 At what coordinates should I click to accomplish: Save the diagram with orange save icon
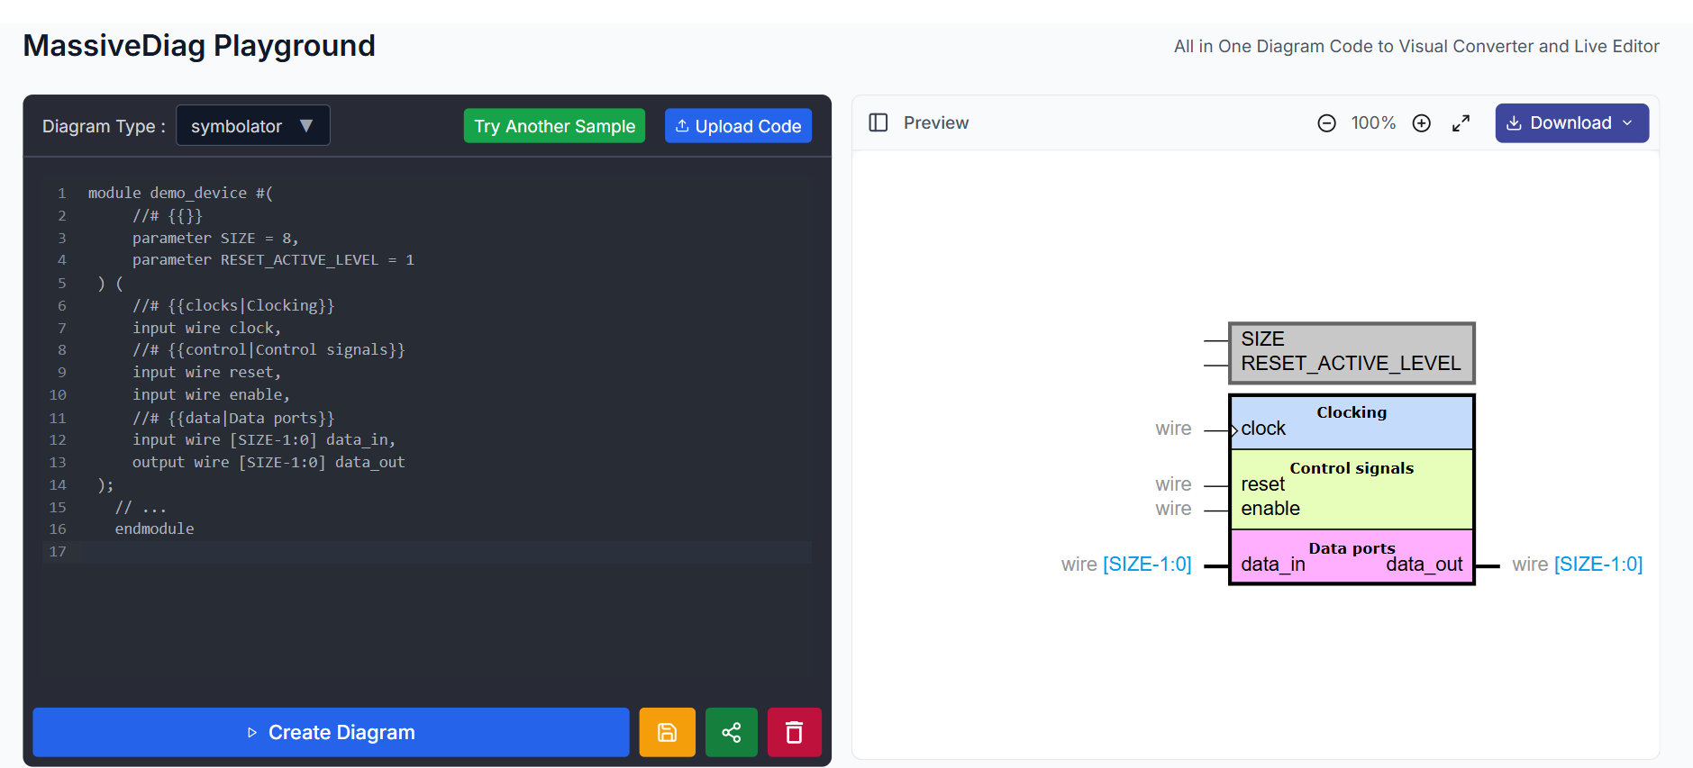pos(667,732)
